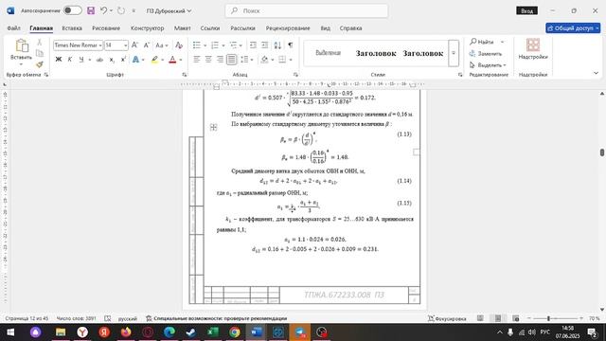Click the Decrease Font Size icon

[147, 45]
